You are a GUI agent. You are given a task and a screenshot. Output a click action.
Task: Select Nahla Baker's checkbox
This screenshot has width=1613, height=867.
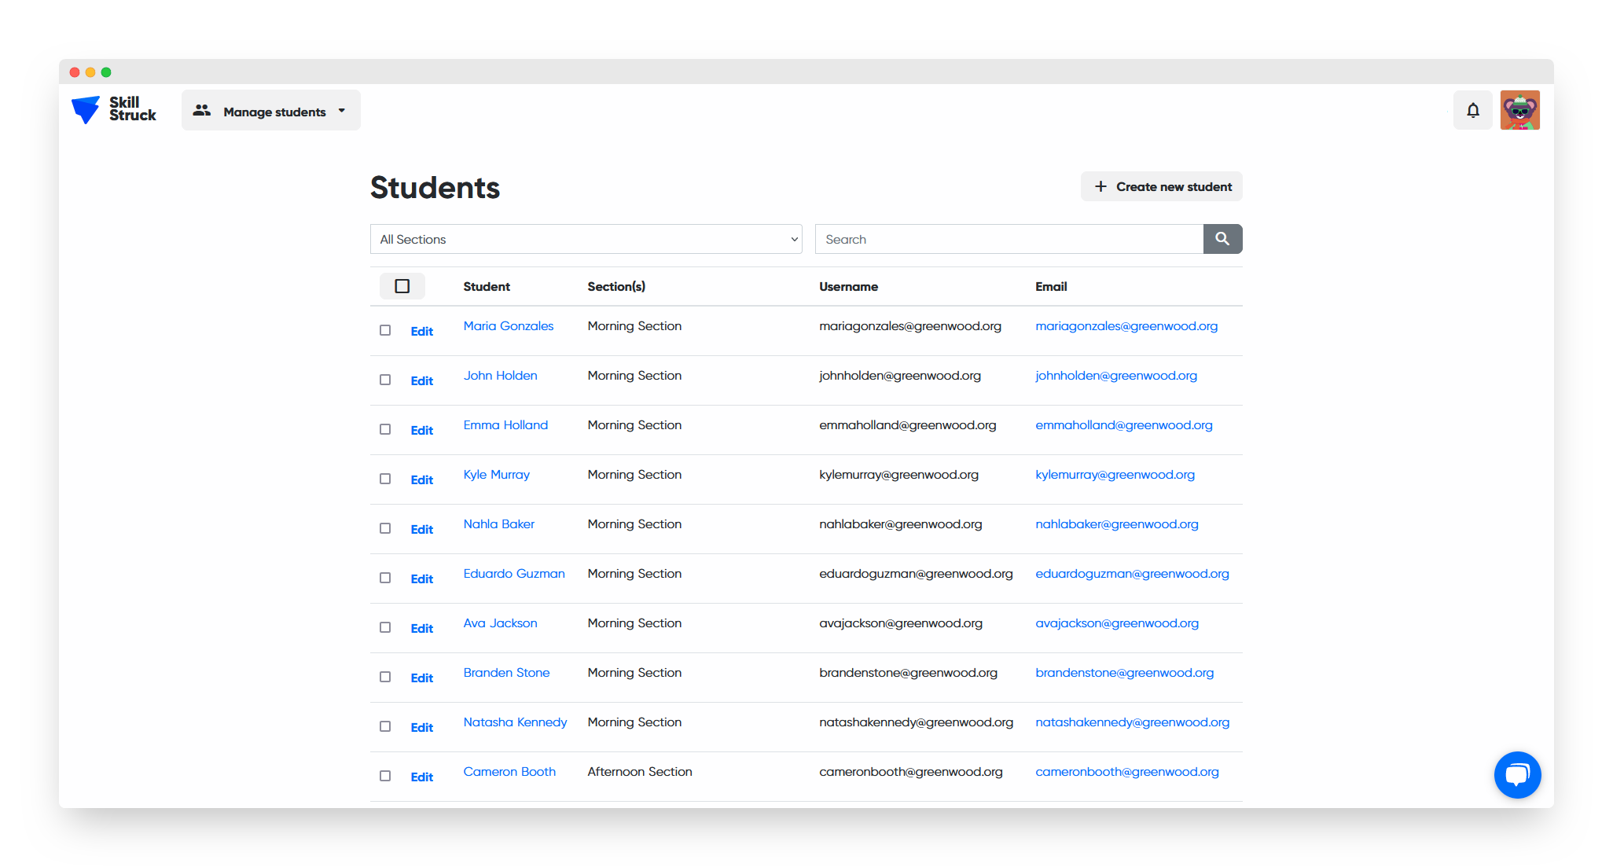tap(385, 528)
